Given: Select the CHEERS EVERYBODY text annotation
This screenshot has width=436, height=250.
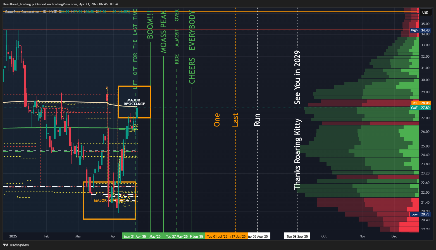Looking at the screenshot, I should pyautogui.click(x=192, y=47).
